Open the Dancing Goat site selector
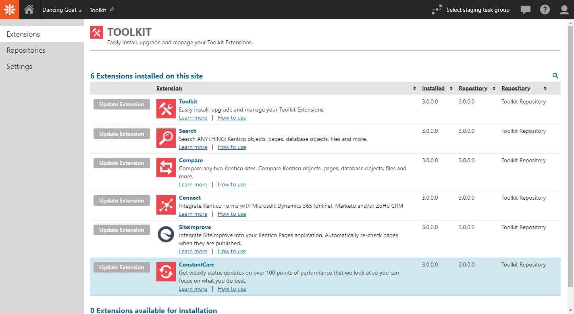 [x=61, y=10]
